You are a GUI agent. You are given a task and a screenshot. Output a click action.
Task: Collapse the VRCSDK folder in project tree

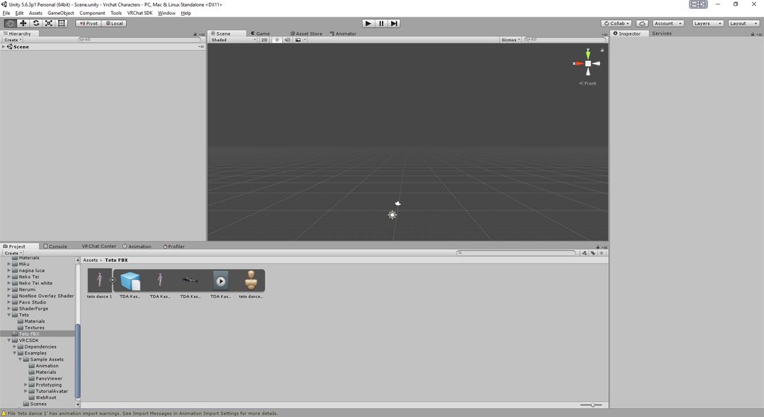coord(9,340)
